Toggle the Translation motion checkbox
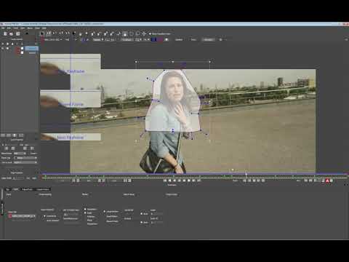The image size is (349, 262). pos(85,209)
